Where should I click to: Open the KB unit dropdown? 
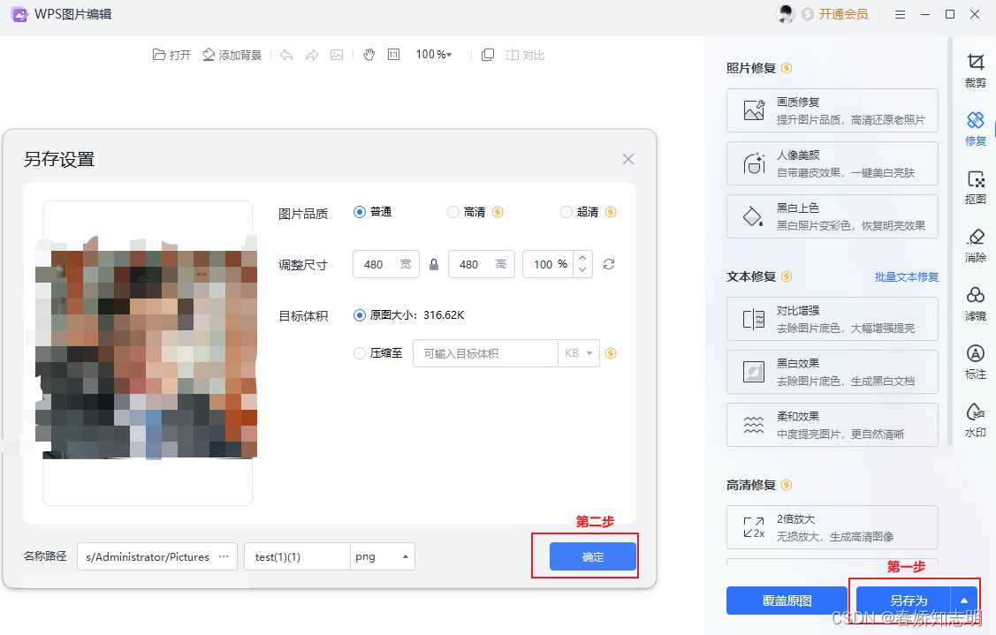tap(579, 353)
